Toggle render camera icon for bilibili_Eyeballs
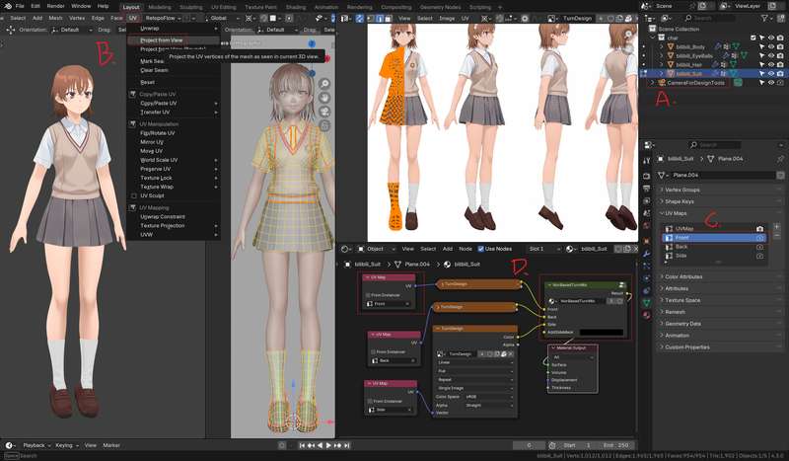Viewport: 789px width, 461px height. tap(780, 55)
